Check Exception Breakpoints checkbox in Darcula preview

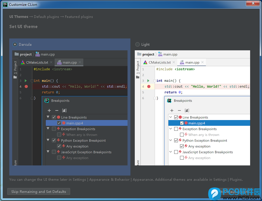pos(54,129)
